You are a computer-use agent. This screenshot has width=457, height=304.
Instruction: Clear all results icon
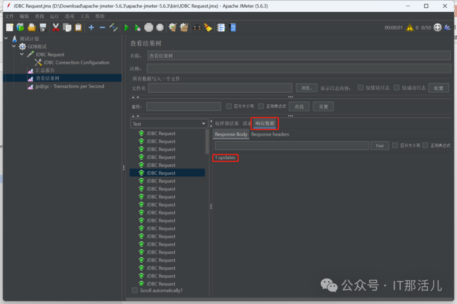coord(184,27)
